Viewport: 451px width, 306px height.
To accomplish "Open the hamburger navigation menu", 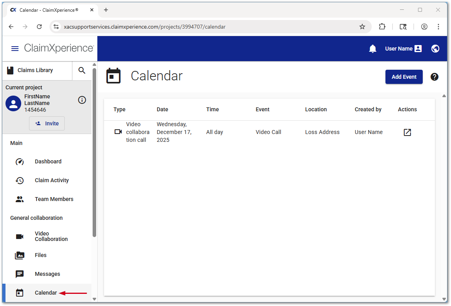I will click(x=15, y=49).
